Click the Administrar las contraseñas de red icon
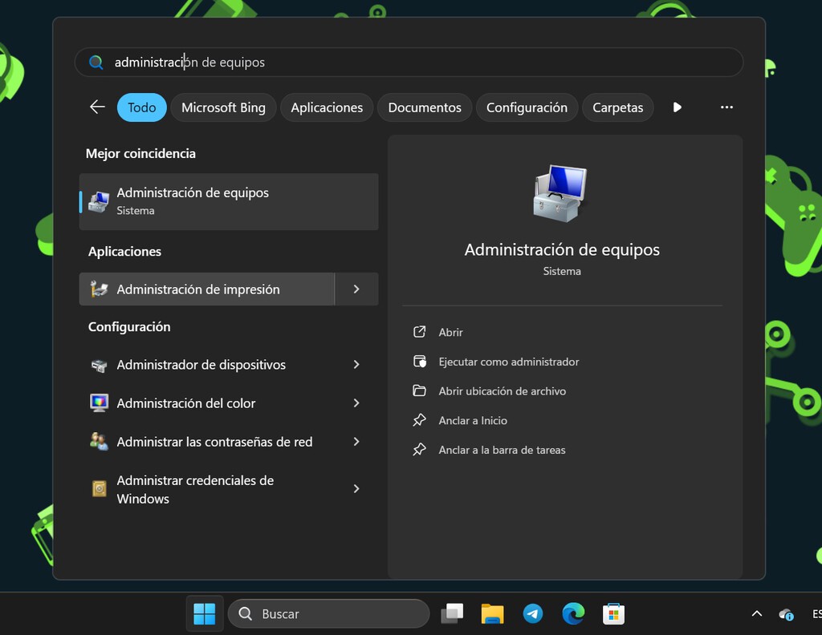This screenshot has width=822, height=635. point(99,441)
